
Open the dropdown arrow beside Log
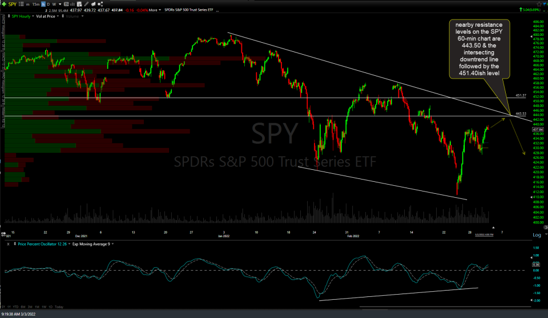click(546, 235)
